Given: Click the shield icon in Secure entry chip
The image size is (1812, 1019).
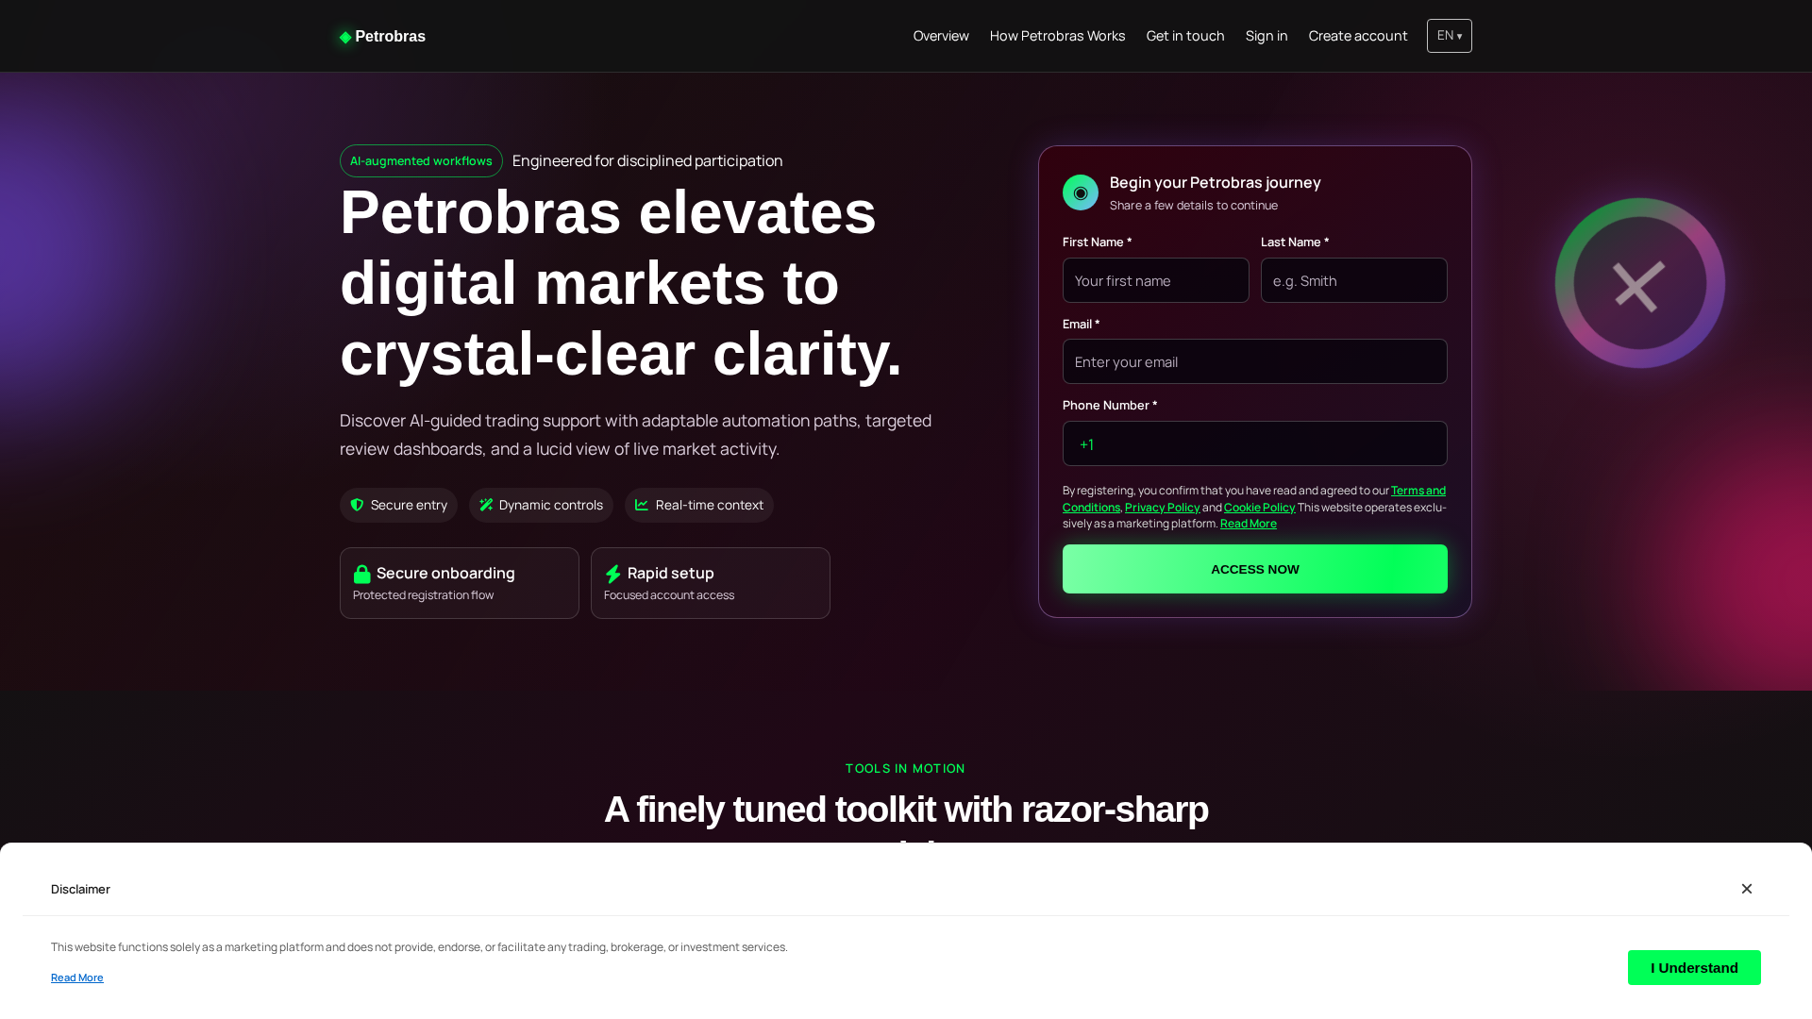Looking at the screenshot, I should pyautogui.click(x=357, y=505).
